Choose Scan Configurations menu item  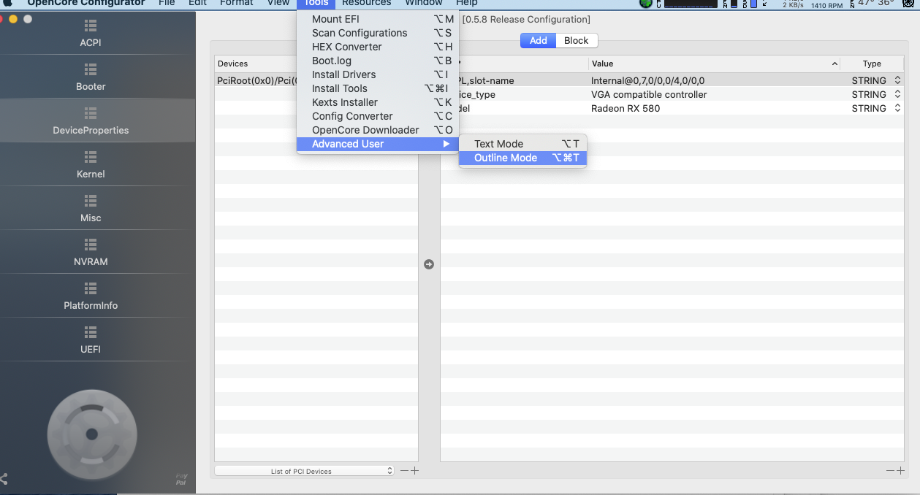[376, 33]
